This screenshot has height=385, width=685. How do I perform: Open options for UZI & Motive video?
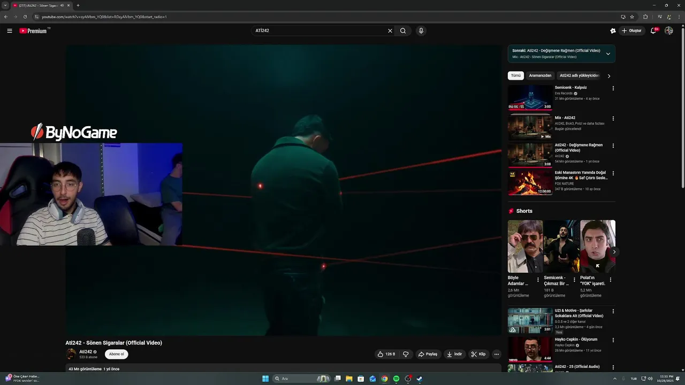[x=613, y=311]
